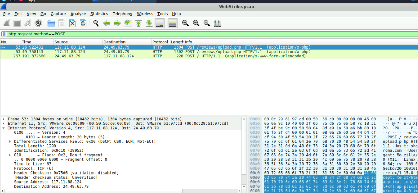This screenshot has width=418, height=193.
Task: Go back to previous packet
Action: [106, 23]
